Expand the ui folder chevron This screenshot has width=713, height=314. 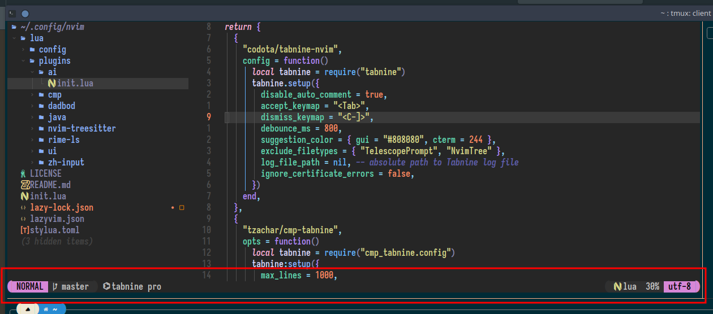pos(32,151)
